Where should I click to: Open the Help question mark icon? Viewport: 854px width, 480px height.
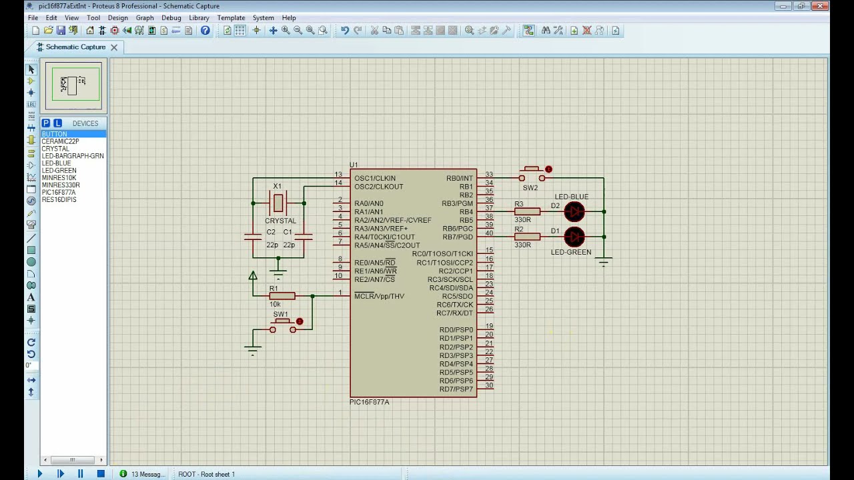pyautogui.click(x=205, y=31)
